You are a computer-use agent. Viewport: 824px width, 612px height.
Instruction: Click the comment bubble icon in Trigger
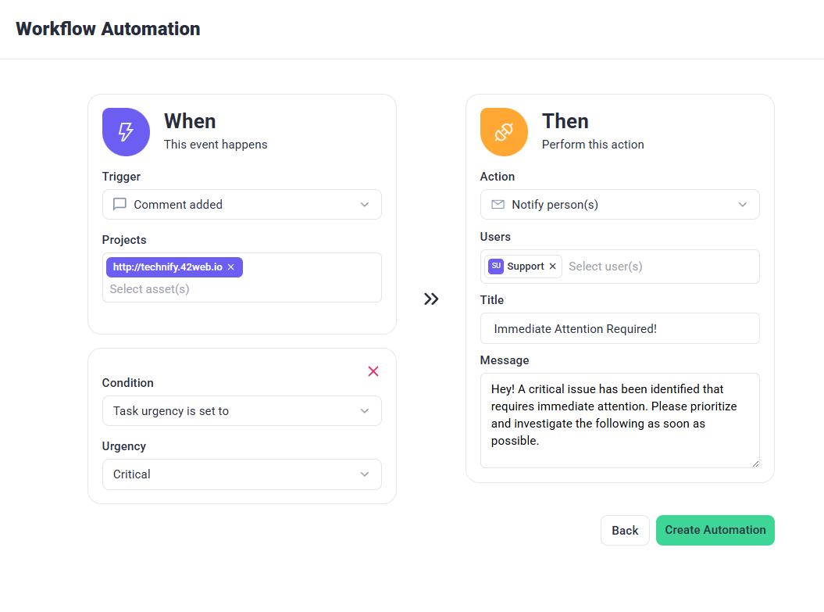119,205
